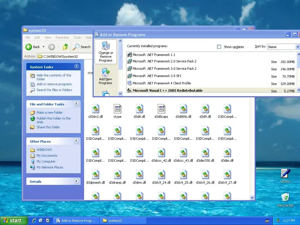Select the d3drm.dll file icon
300x225 pixels.
point(139,175)
